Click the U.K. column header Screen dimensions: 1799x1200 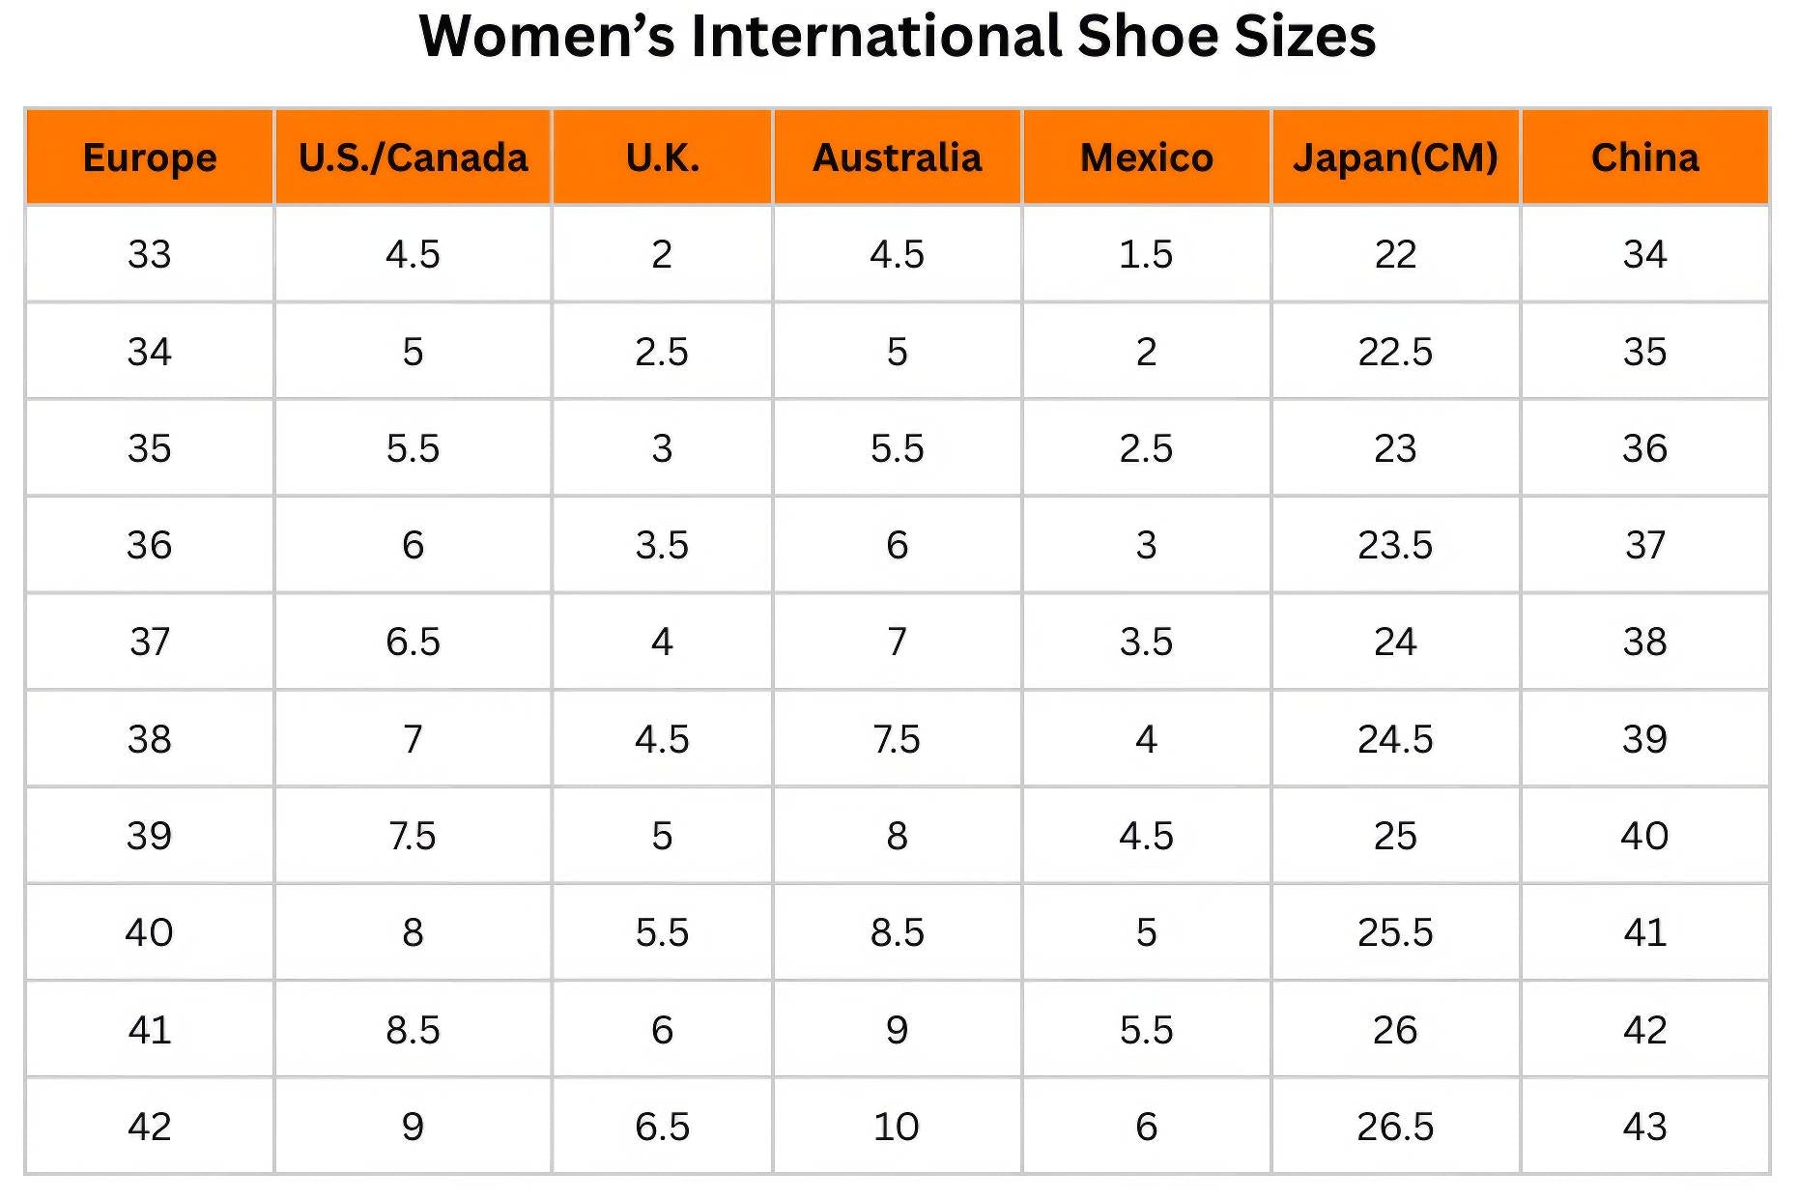662,157
